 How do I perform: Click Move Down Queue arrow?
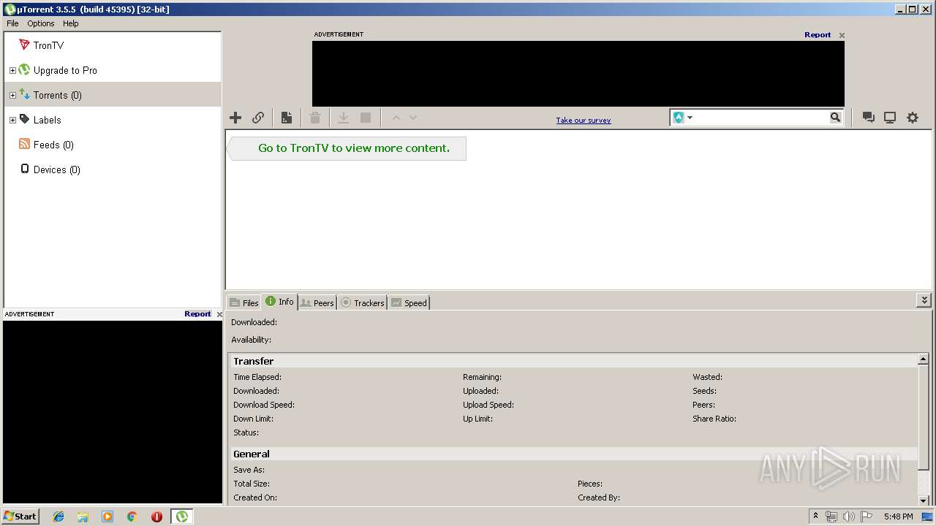tap(413, 118)
